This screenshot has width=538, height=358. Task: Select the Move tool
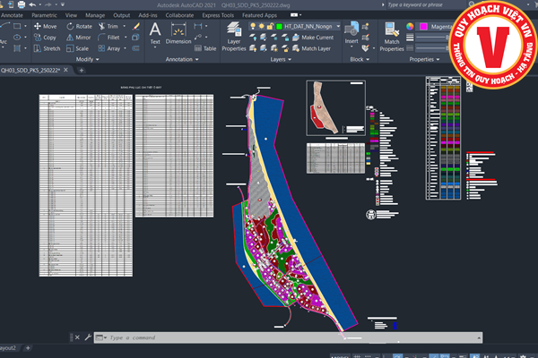44,27
